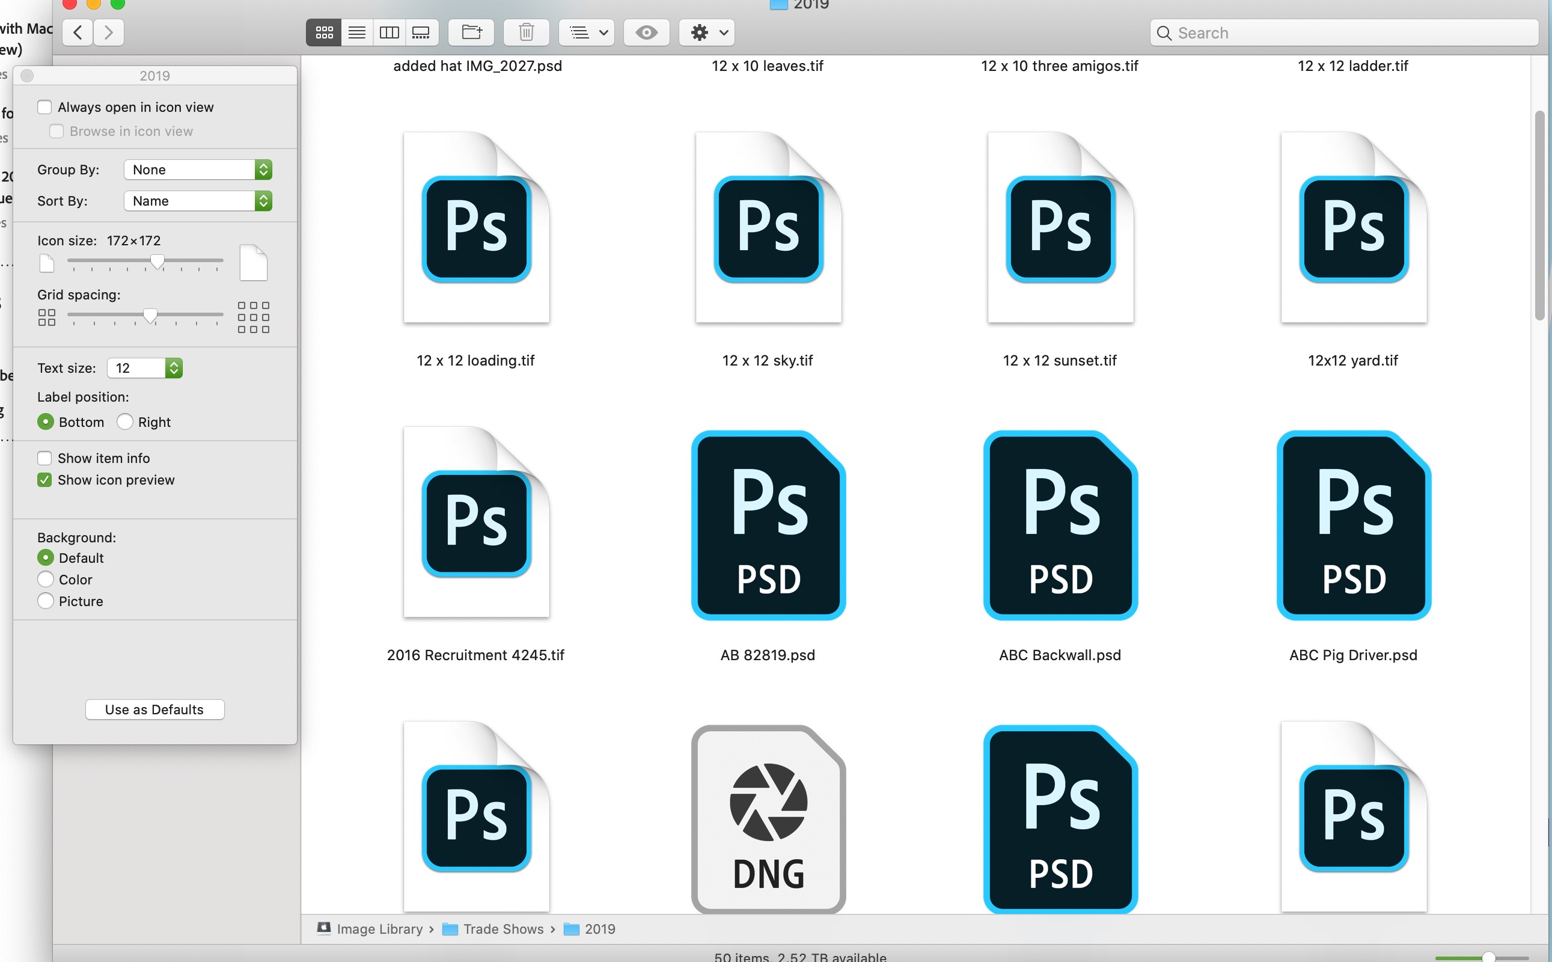1552x962 pixels.
Task: Click the Use as Defaults button
Action: [x=154, y=709]
